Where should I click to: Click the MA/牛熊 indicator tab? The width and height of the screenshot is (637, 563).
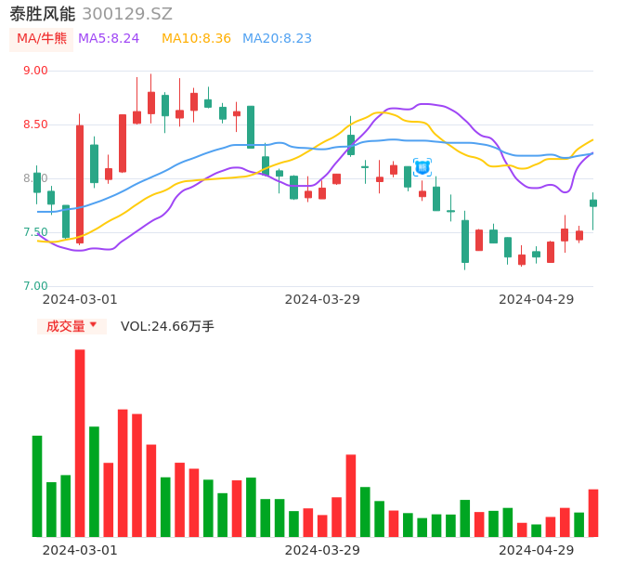click(42, 38)
